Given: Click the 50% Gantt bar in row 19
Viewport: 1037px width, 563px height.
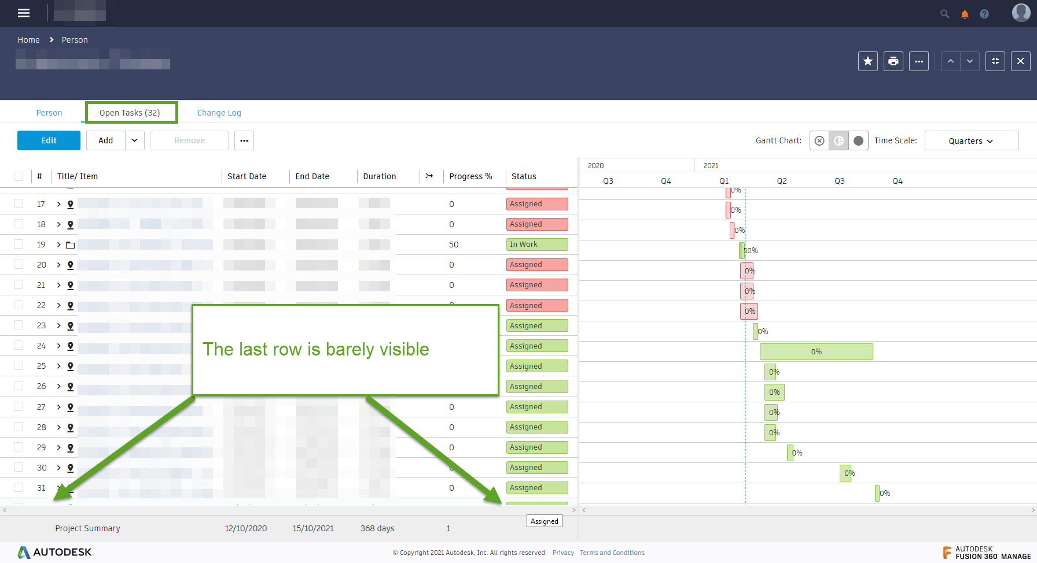Looking at the screenshot, I should click(x=742, y=250).
